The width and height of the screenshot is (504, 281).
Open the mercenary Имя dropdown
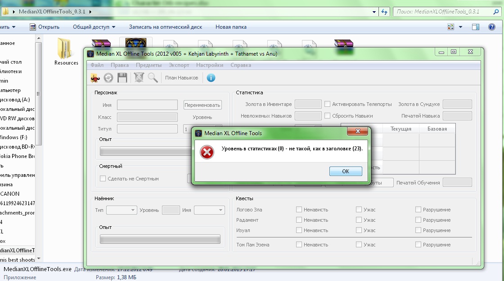pos(209,210)
